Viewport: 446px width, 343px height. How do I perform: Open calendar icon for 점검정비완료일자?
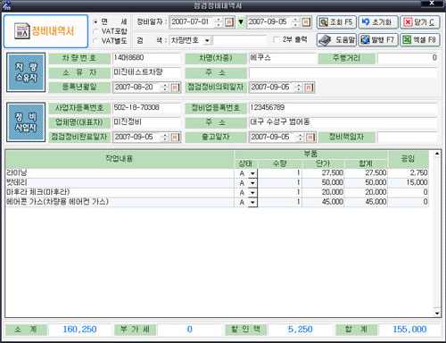click(x=175, y=138)
